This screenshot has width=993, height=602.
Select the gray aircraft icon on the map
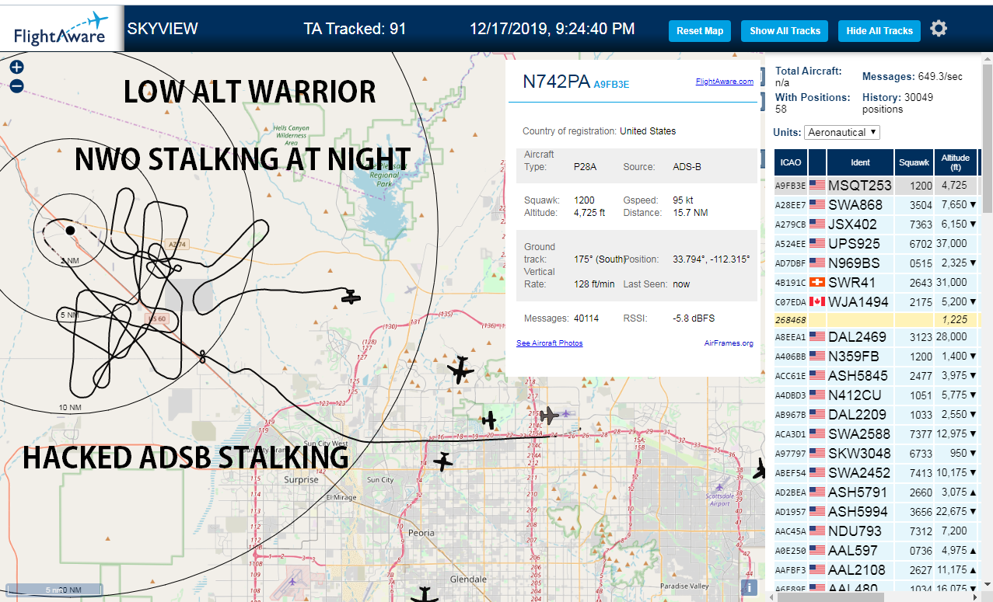[x=550, y=416]
